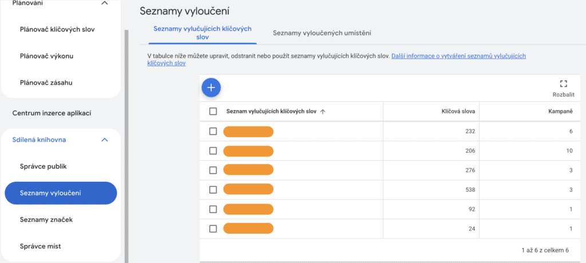Navigate to Seznamy značek
The width and height of the screenshot is (586, 263).
tap(46, 220)
